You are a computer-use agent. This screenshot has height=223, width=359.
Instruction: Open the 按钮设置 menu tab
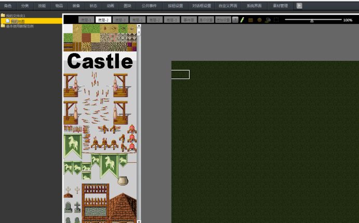[x=176, y=6]
